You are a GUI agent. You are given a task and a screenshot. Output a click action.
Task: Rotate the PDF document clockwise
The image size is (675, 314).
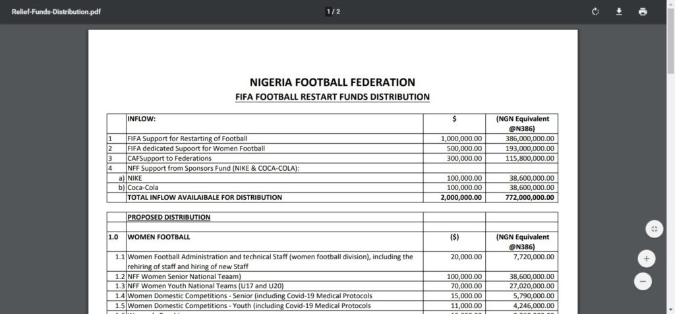[595, 12]
